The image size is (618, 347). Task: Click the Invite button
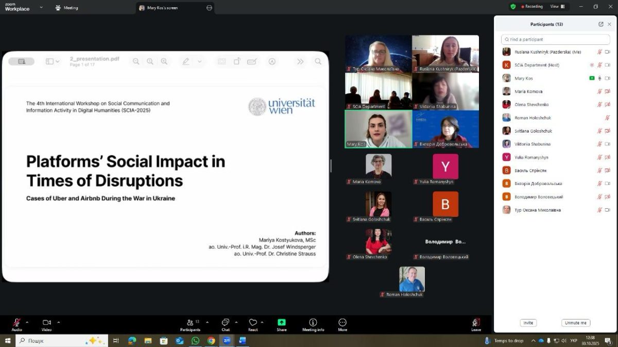point(528,323)
